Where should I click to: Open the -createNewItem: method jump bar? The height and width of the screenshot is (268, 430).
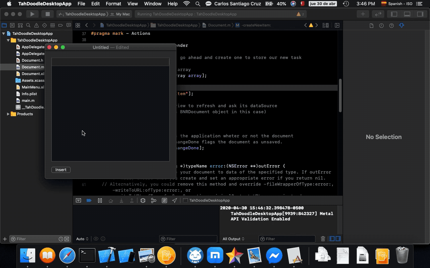pos(253,25)
